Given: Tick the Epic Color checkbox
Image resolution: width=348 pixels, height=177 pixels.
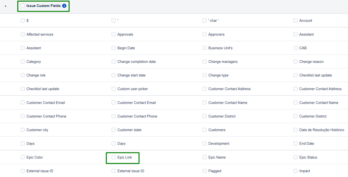Looking at the screenshot, I should (x=23, y=157).
